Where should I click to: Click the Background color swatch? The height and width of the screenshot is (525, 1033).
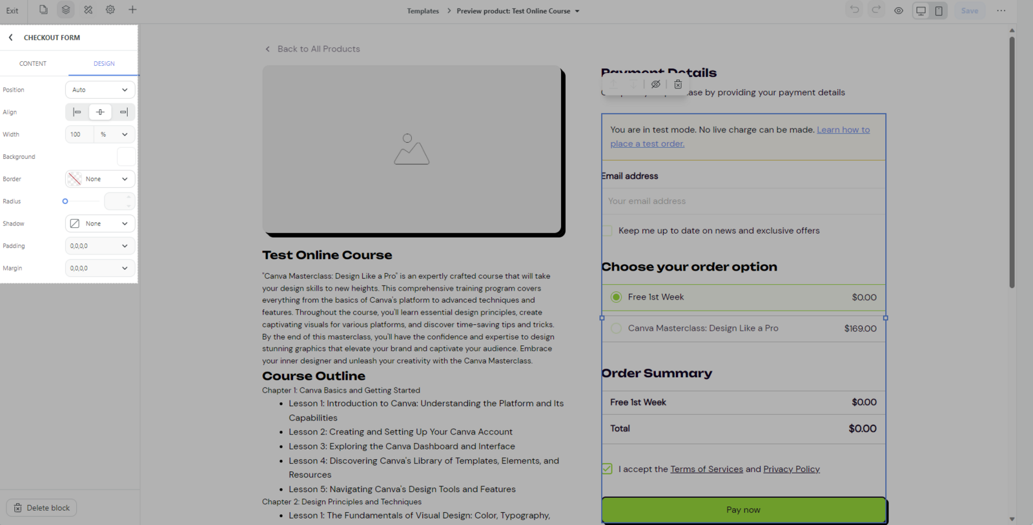pyautogui.click(x=126, y=157)
